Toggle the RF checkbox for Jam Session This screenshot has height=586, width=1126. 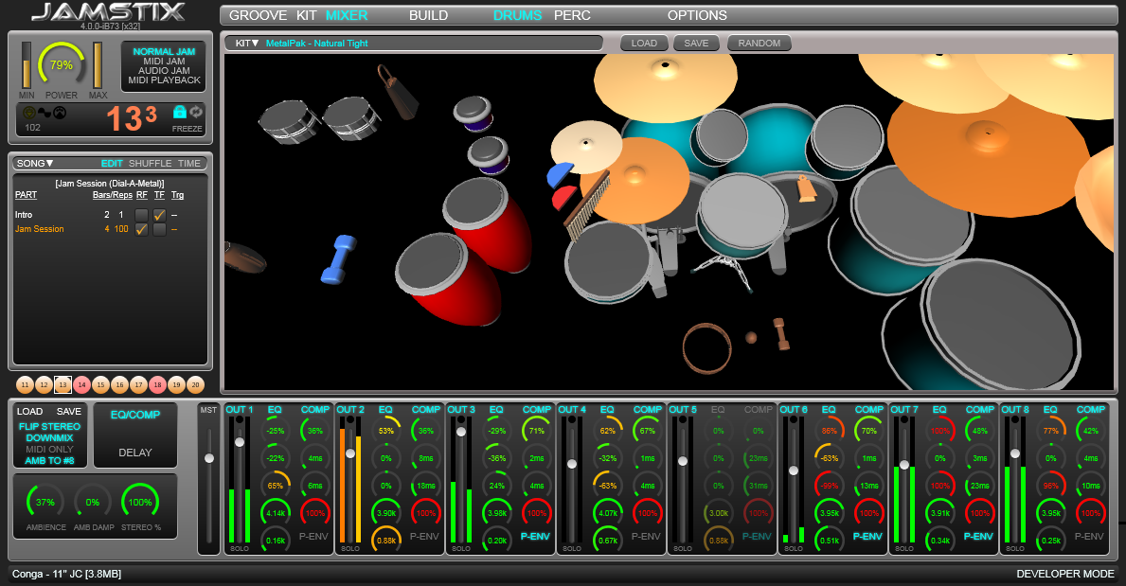(141, 230)
